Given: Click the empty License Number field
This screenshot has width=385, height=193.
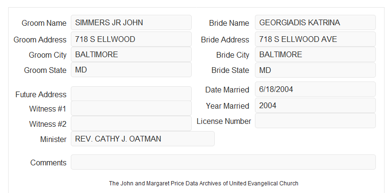Looking at the screenshot, I should 315,121.
